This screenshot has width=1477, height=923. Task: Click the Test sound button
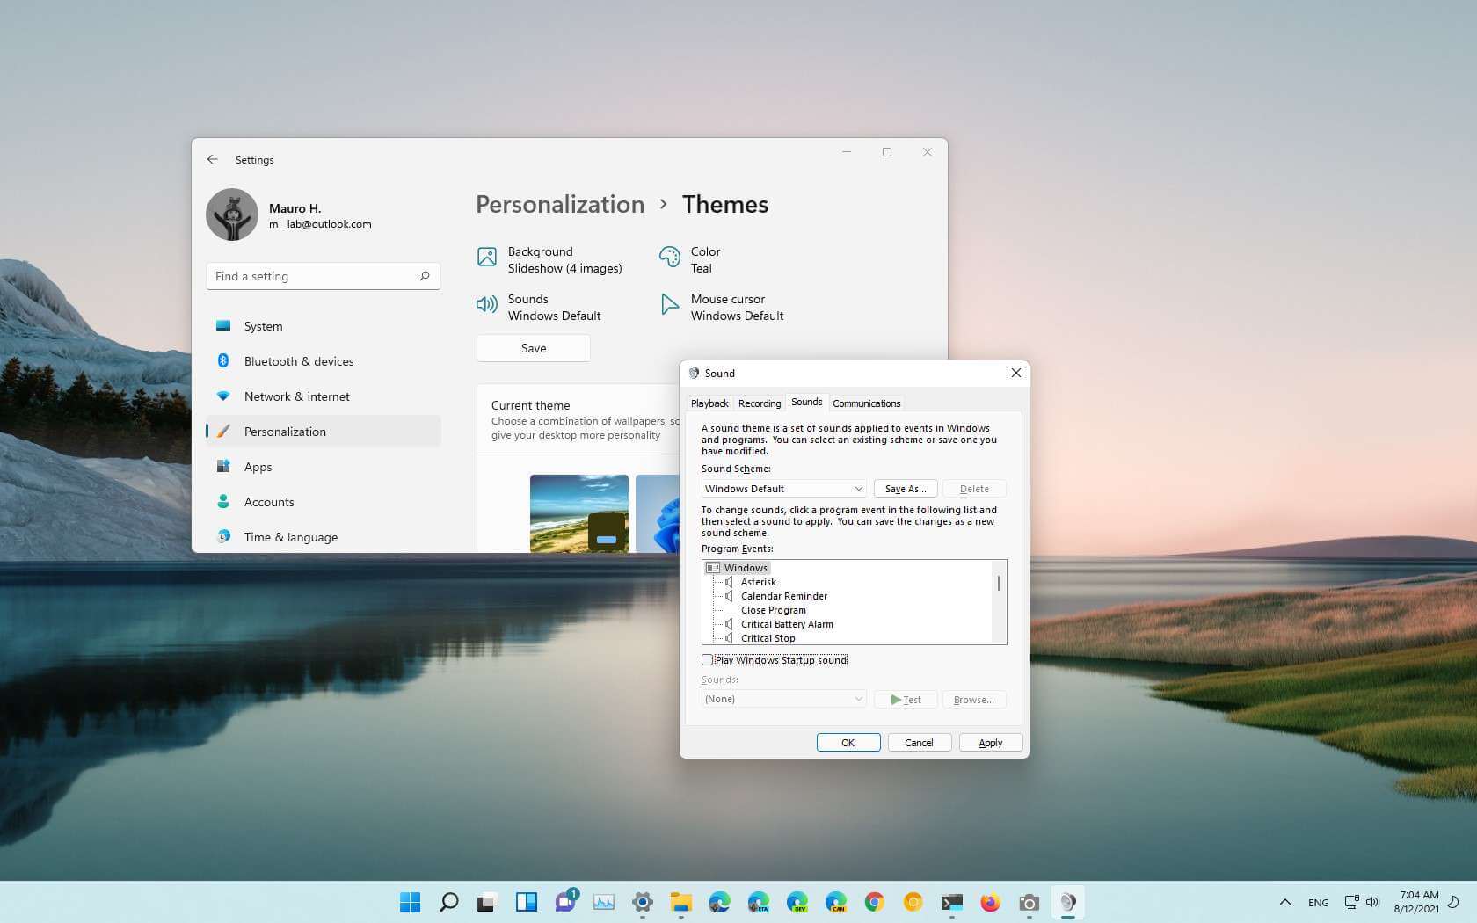906,700
